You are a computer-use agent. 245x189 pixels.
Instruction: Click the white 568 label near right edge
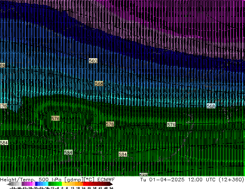(211, 106)
